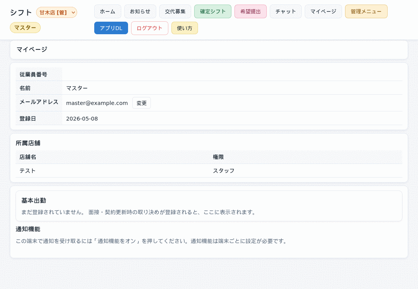Click 権限 column header

pyautogui.click(x=218, y=157)
